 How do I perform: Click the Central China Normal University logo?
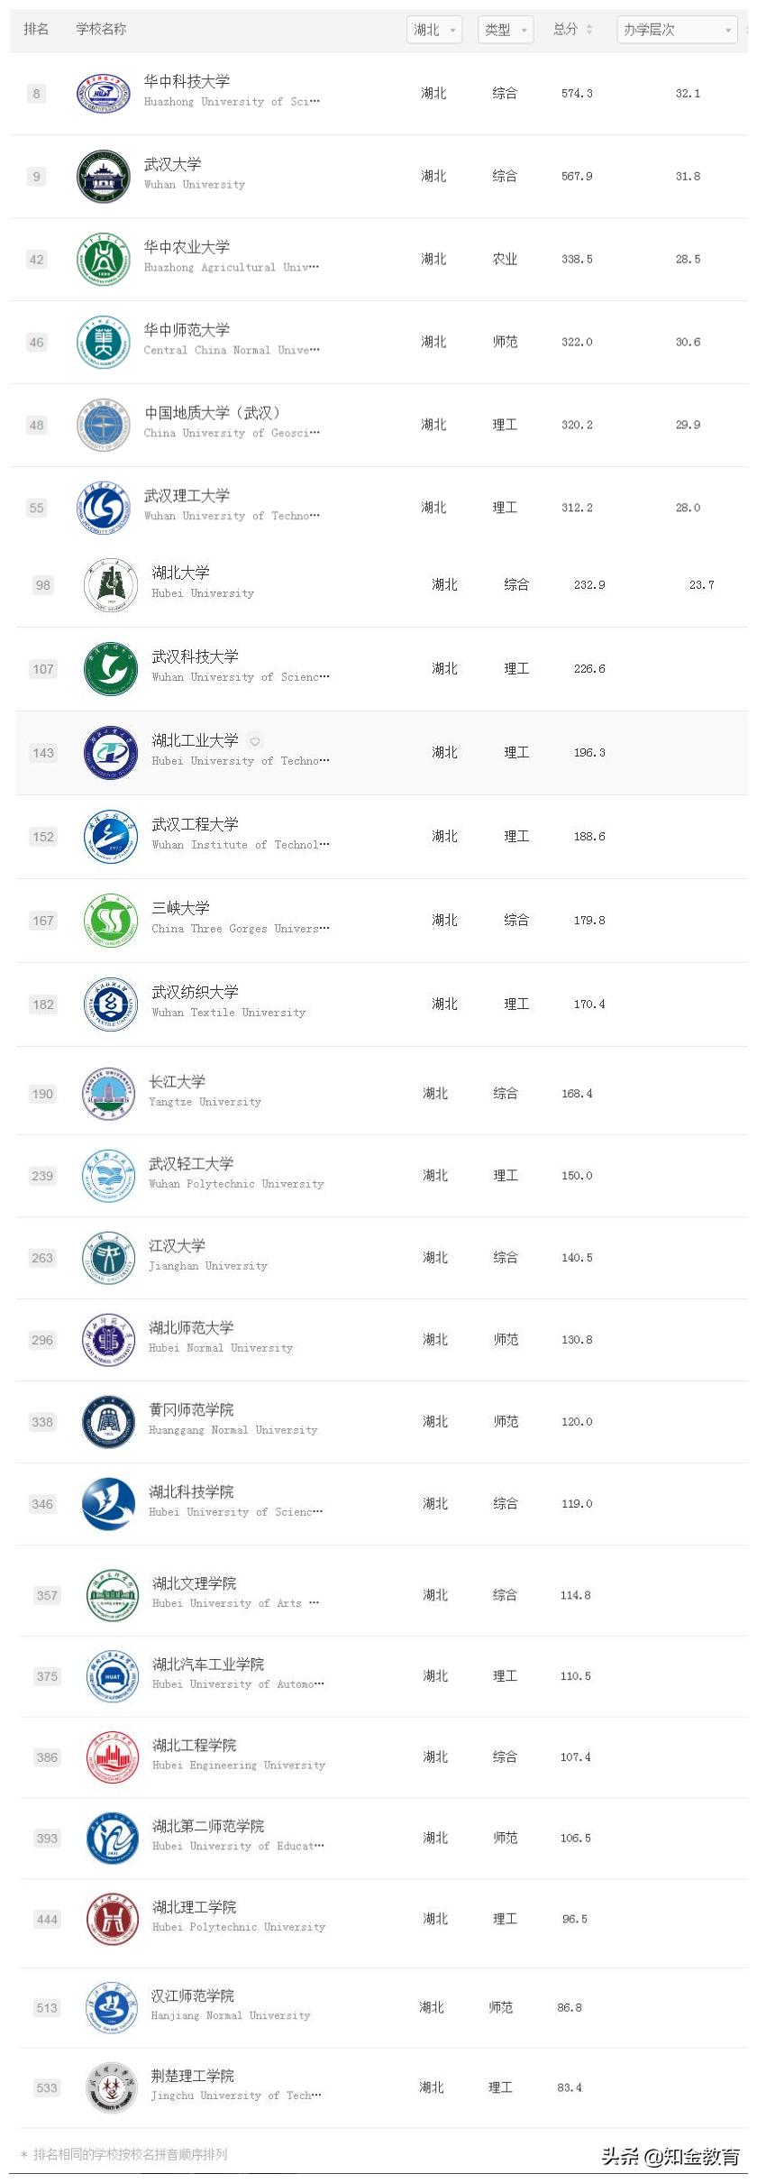point(104,343)
